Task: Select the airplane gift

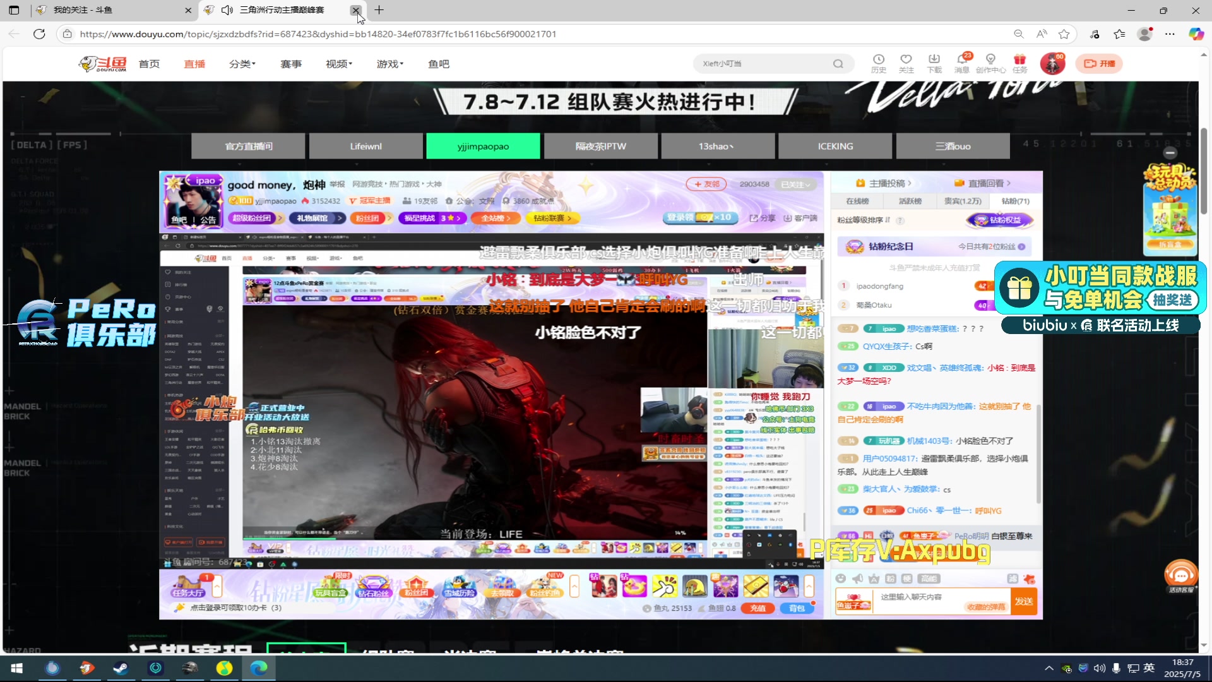Action: coord(786,586)
